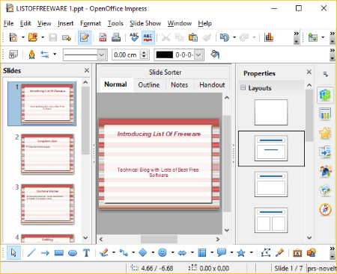
Task: Click the Fontwork Gallery icon
Action: coord(297,253)
